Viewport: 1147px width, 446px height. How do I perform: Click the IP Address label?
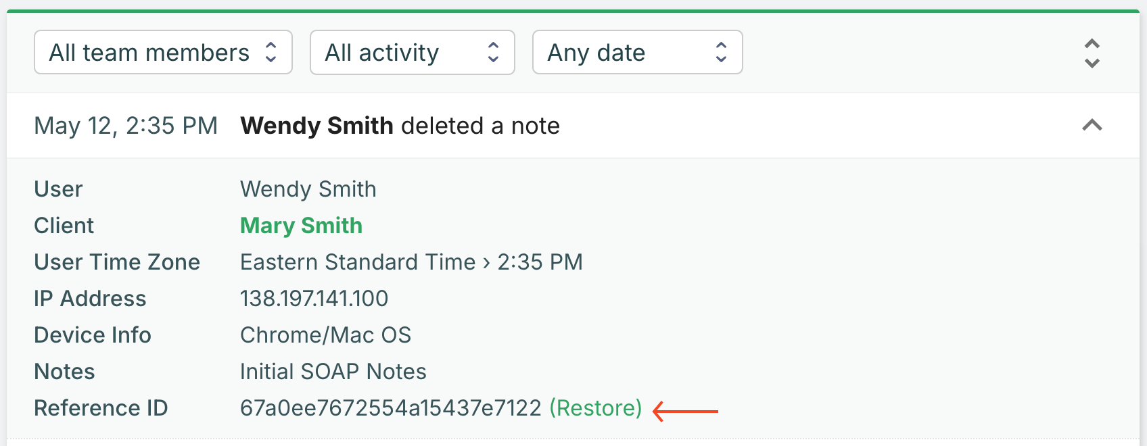click(90, 299)
